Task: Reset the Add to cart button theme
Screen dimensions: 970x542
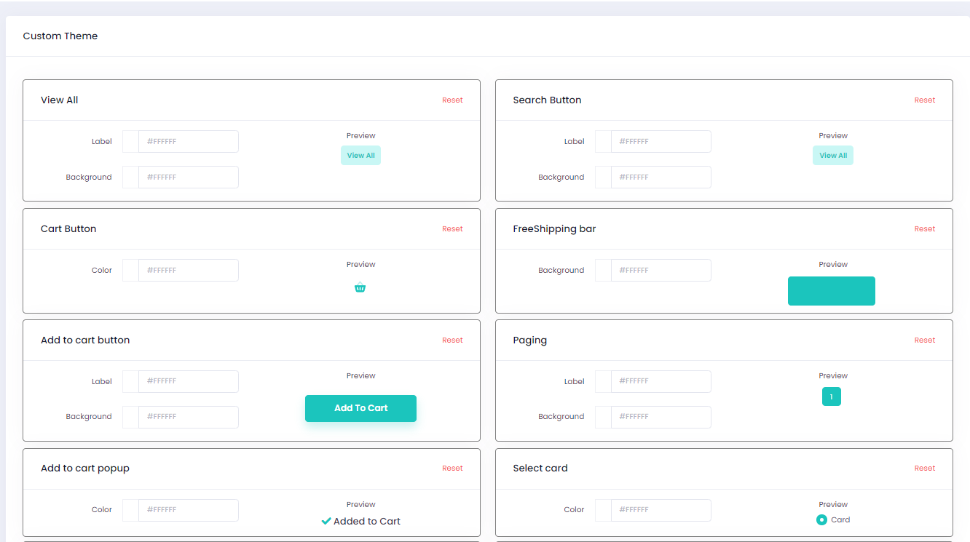Action: [x=452, y=340]
